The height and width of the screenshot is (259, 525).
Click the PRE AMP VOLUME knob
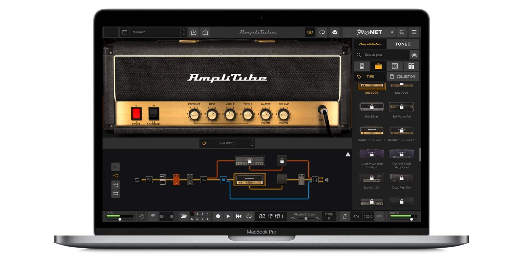283,115
